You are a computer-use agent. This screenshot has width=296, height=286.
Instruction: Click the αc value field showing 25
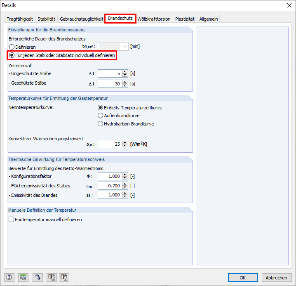click(110, 144)
